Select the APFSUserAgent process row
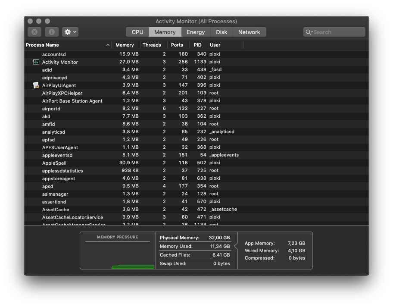The height and width of the screenshot is (307, 393). 196,147
